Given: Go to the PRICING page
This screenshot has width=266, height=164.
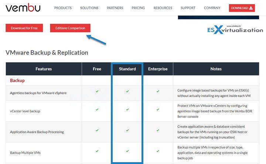Looking at the screenshot, I should click(138, 8).
